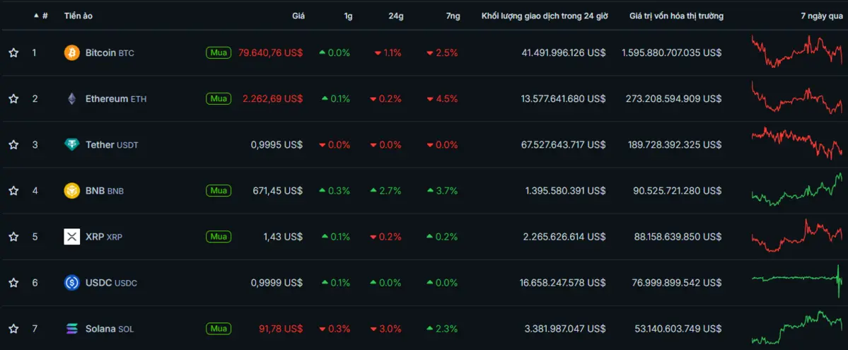The width and height of the screenshot is (848, 350).
Task: Click BNB 24g change 2.7%
Action: click(385, 191)
